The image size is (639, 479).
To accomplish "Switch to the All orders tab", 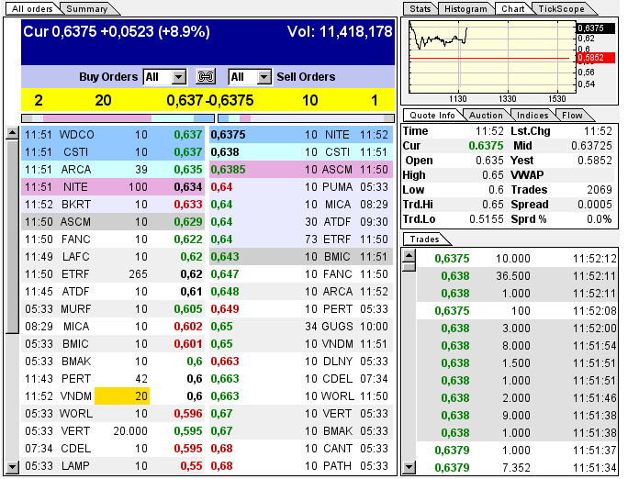I will coord(32,8).
